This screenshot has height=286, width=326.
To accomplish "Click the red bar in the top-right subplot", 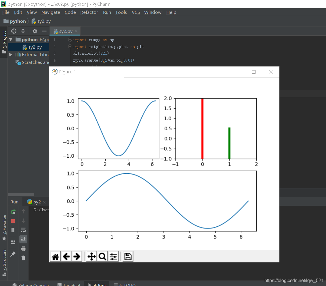I will point(202,128).
